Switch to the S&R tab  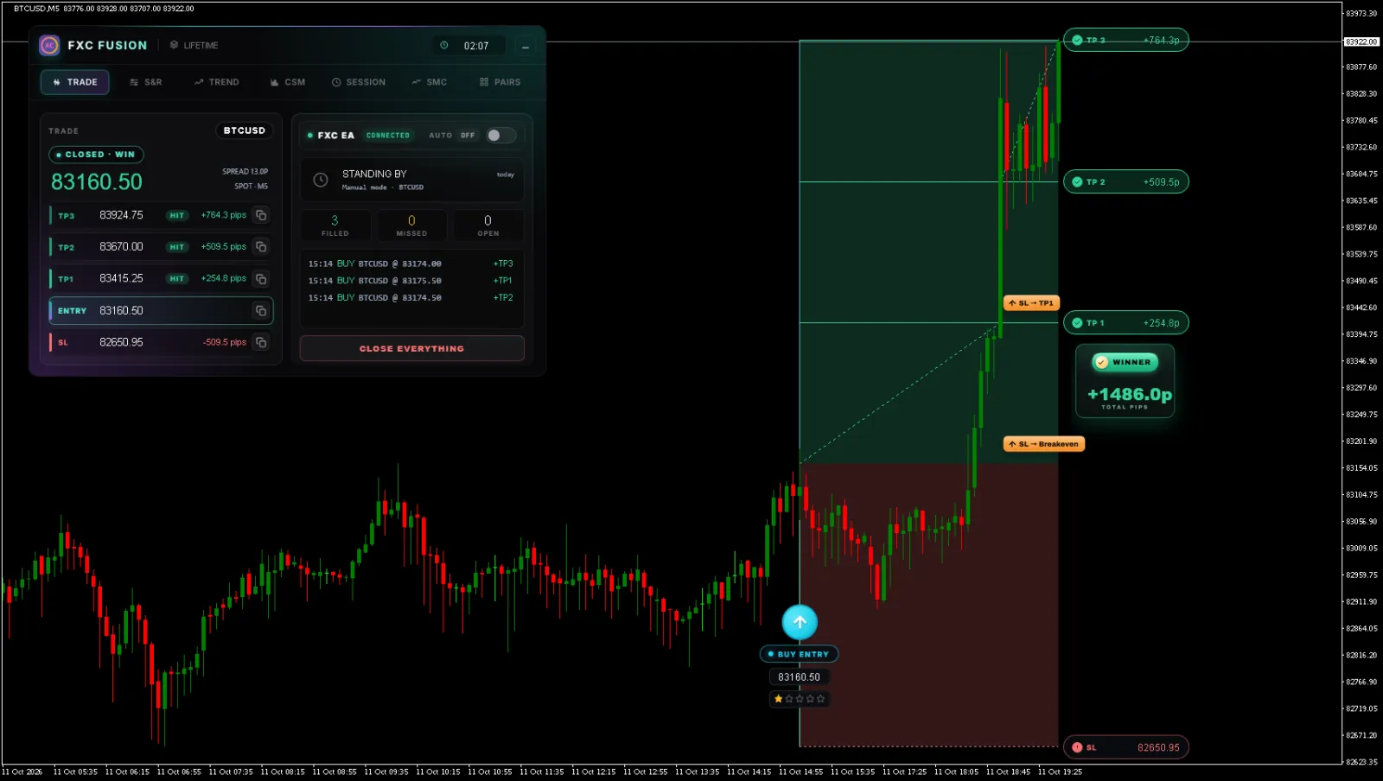pyautogui.click(x=146, y=82)
